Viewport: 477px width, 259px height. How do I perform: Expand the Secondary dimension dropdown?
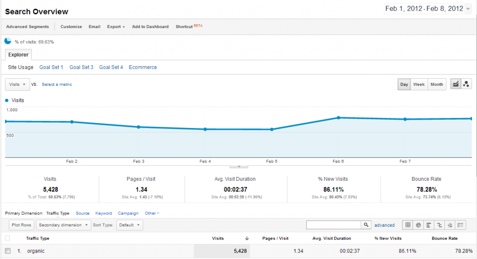click(63, 225)
